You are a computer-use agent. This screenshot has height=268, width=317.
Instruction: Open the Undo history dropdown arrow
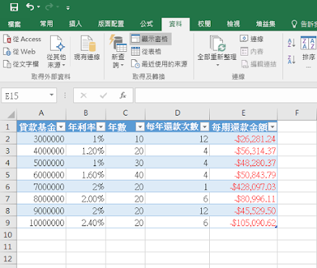click(39, 7)
